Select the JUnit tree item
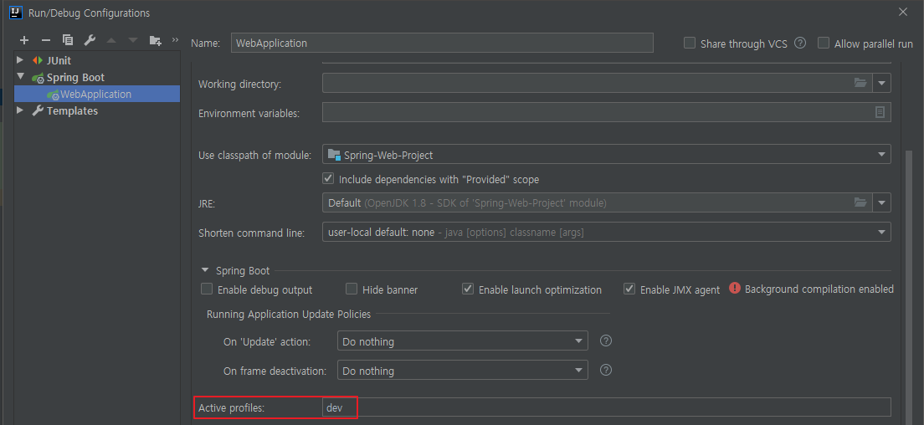 coord(59,60)
